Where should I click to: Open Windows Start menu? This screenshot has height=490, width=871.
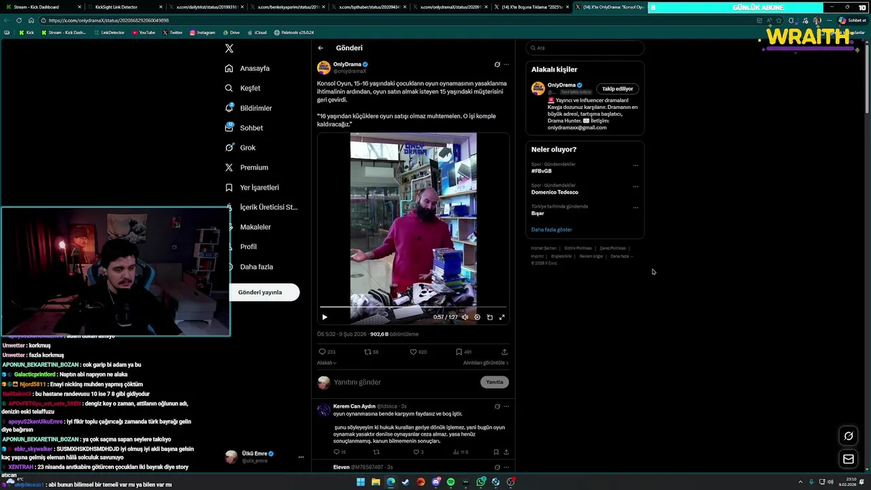point(361,482)
